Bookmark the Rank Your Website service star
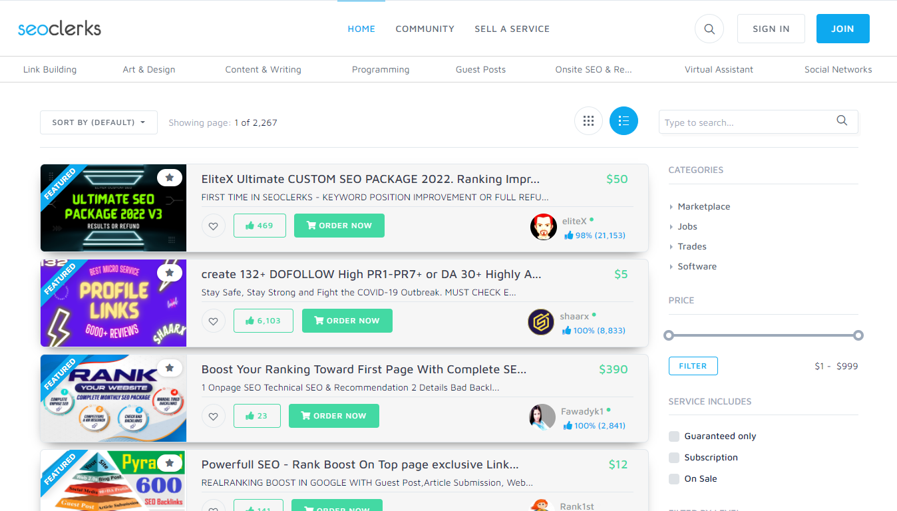This screenshot has width=897, height=511. (x=170, y=368)
